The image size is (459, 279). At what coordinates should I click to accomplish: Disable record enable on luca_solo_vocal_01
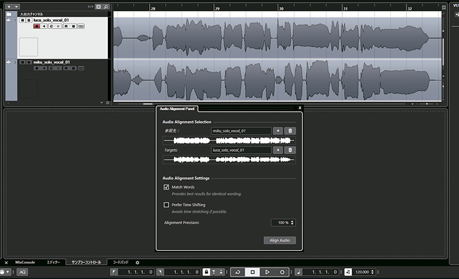pyautogui.click(x=37, y=26)
